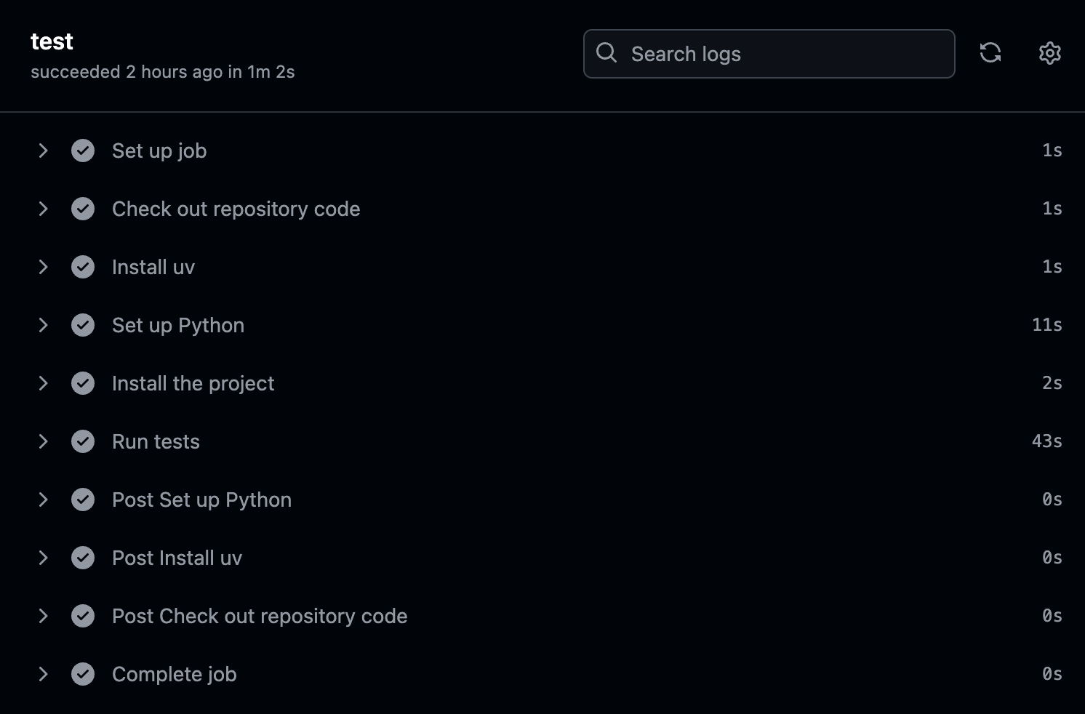Screen dimensions: 1085x714
Task: Click the checkmark icon next to Run tests
Action: (83, 441)
